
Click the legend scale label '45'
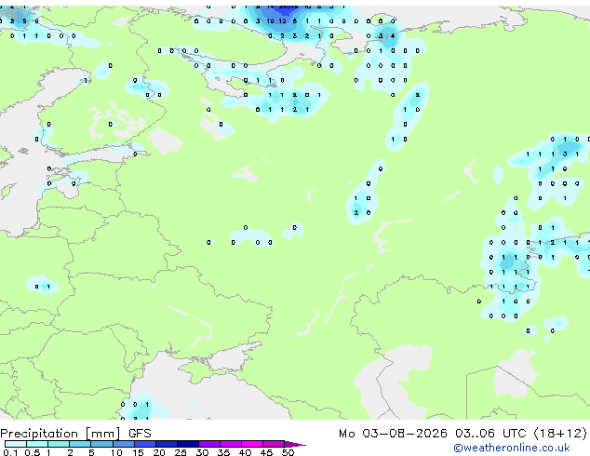(266, 452)
